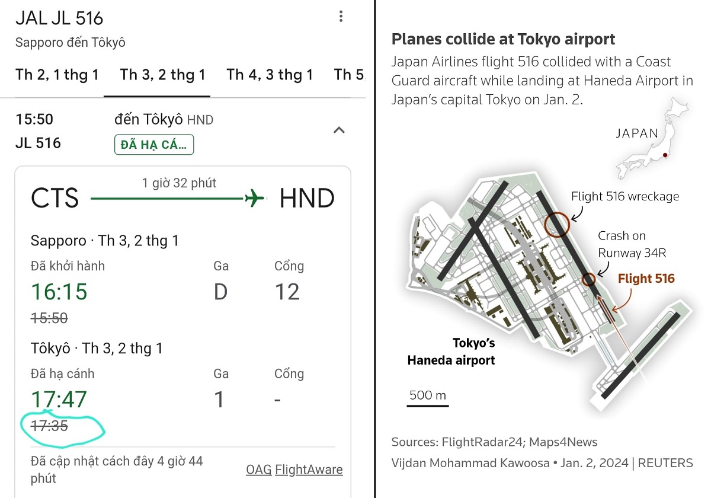711x498 pixels.
Task: Select the Th 2, 1 thg 1 tab
Action: coord(57,75)
